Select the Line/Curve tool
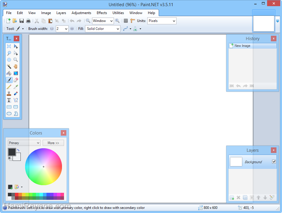This screenshot has height=213, width=282. tap(16, 100)
